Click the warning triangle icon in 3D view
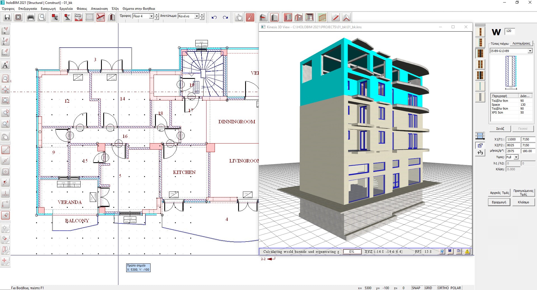 [x=467, y=251]
